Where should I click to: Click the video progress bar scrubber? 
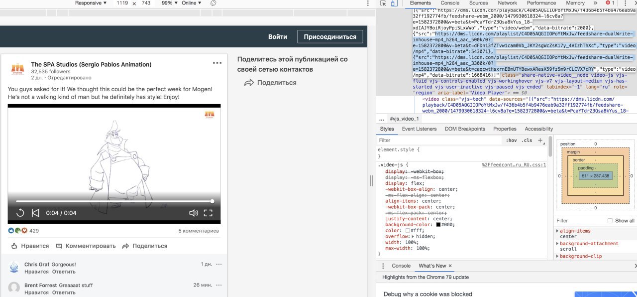212,201
